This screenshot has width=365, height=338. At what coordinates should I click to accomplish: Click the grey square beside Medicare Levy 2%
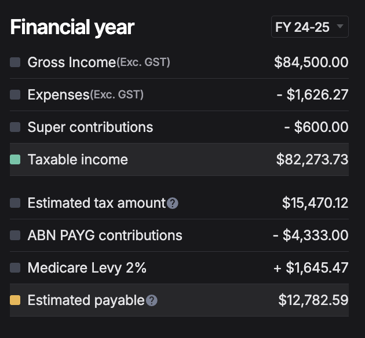pos(15,267)
